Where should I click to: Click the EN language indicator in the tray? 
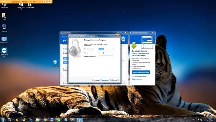(x=193, y=120)
